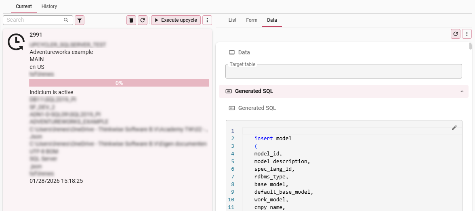Click the Target table field
The height and width of the screenshot is (211, 475).
(343, 72)
